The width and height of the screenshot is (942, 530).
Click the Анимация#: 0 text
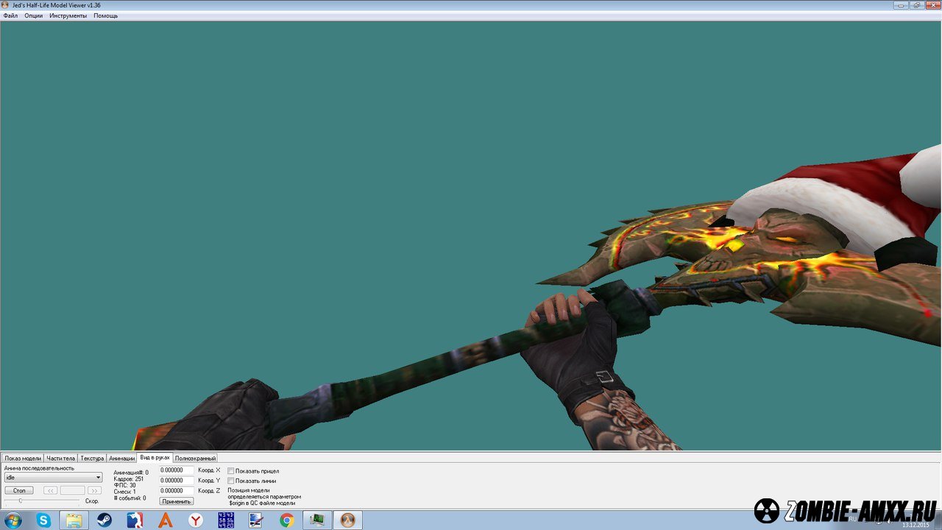point(131,473)
